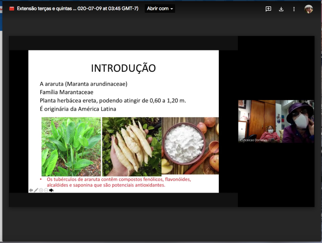This screenshot has height=243, width=322.
Task: Advance to next slide arrow
Action: (51, 190)
